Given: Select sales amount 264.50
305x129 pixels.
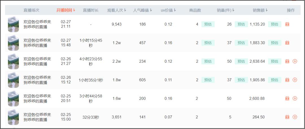Looking at the screenshot, I should tap(259, 117).
